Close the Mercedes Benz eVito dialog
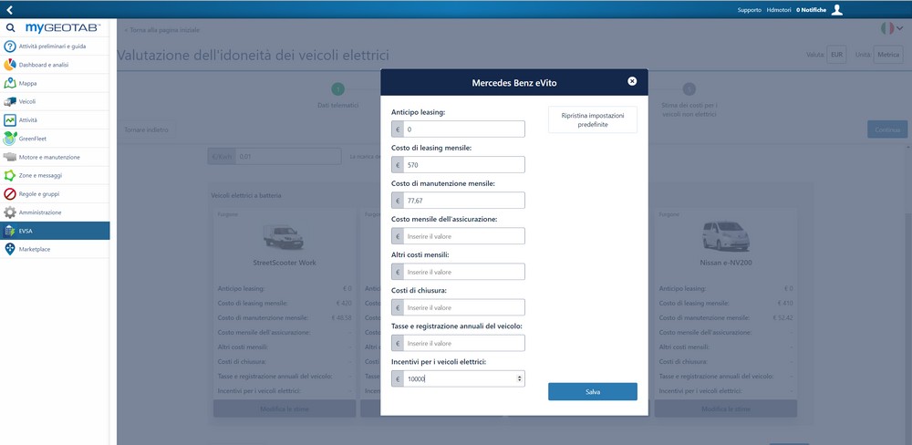Viewport: 912px width, 445px height. pos(632,81)
